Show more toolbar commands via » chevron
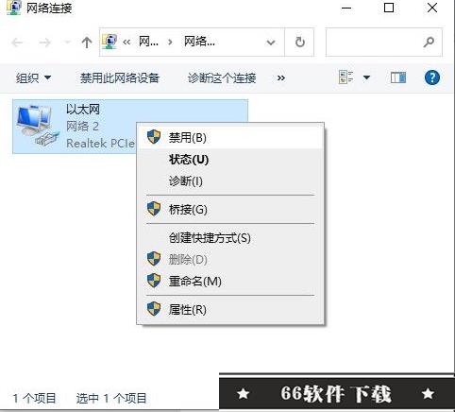The image size is (455, 412). click(281, 77)
